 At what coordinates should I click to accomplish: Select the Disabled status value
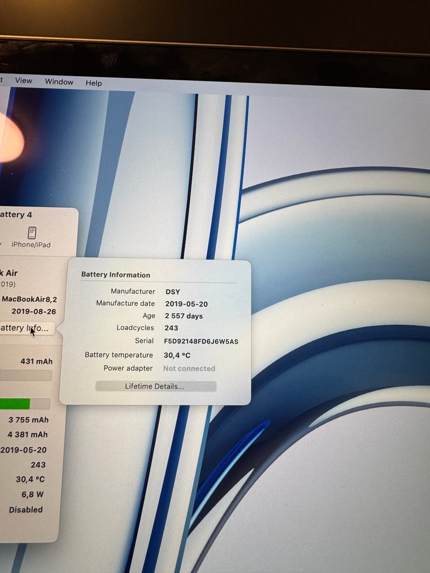pyautogui.click(x=26, y=510)
